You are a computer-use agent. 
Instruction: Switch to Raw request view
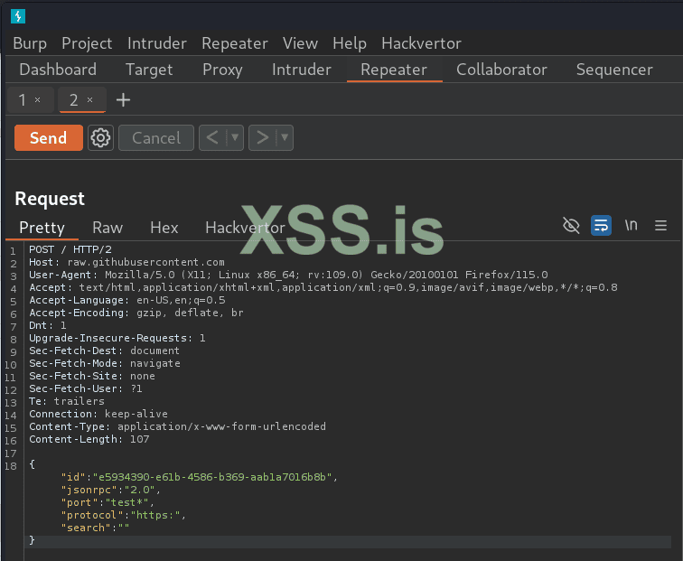108,228
